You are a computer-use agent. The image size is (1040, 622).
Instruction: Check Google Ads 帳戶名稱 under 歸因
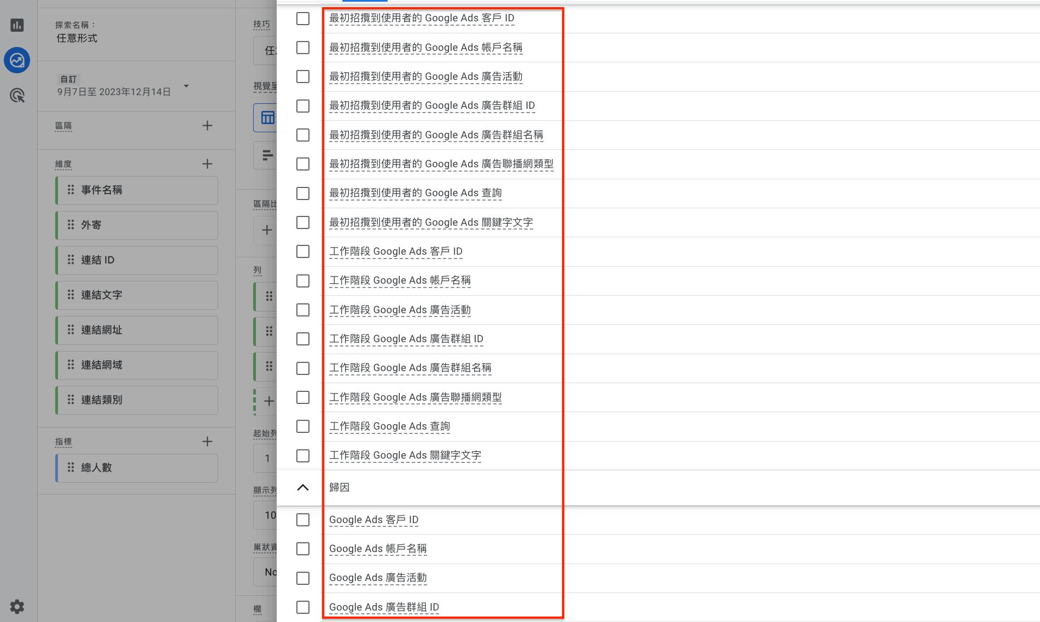click(x=303, y=549)
